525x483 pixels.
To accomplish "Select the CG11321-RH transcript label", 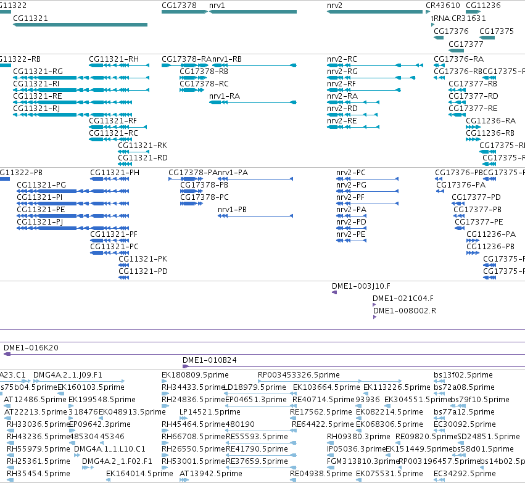I will tap(114, 59).
